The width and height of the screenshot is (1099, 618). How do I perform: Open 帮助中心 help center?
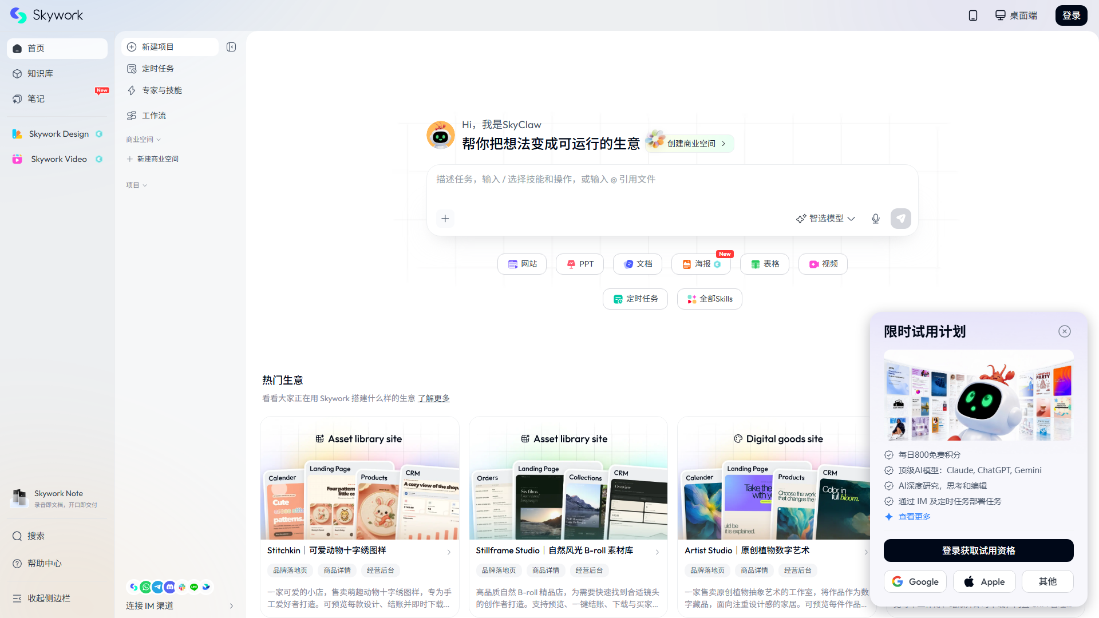(x=57, y=564)
